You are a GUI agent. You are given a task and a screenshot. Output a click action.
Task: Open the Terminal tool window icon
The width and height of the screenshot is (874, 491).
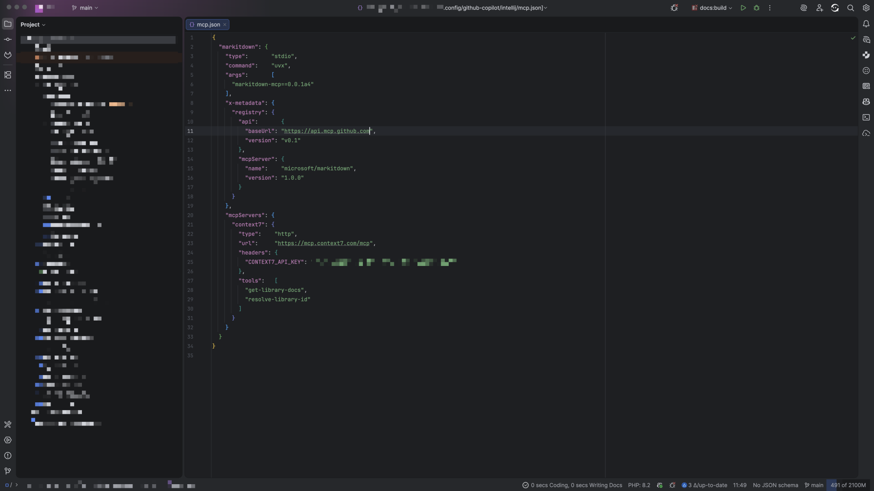tap(866, 117)
